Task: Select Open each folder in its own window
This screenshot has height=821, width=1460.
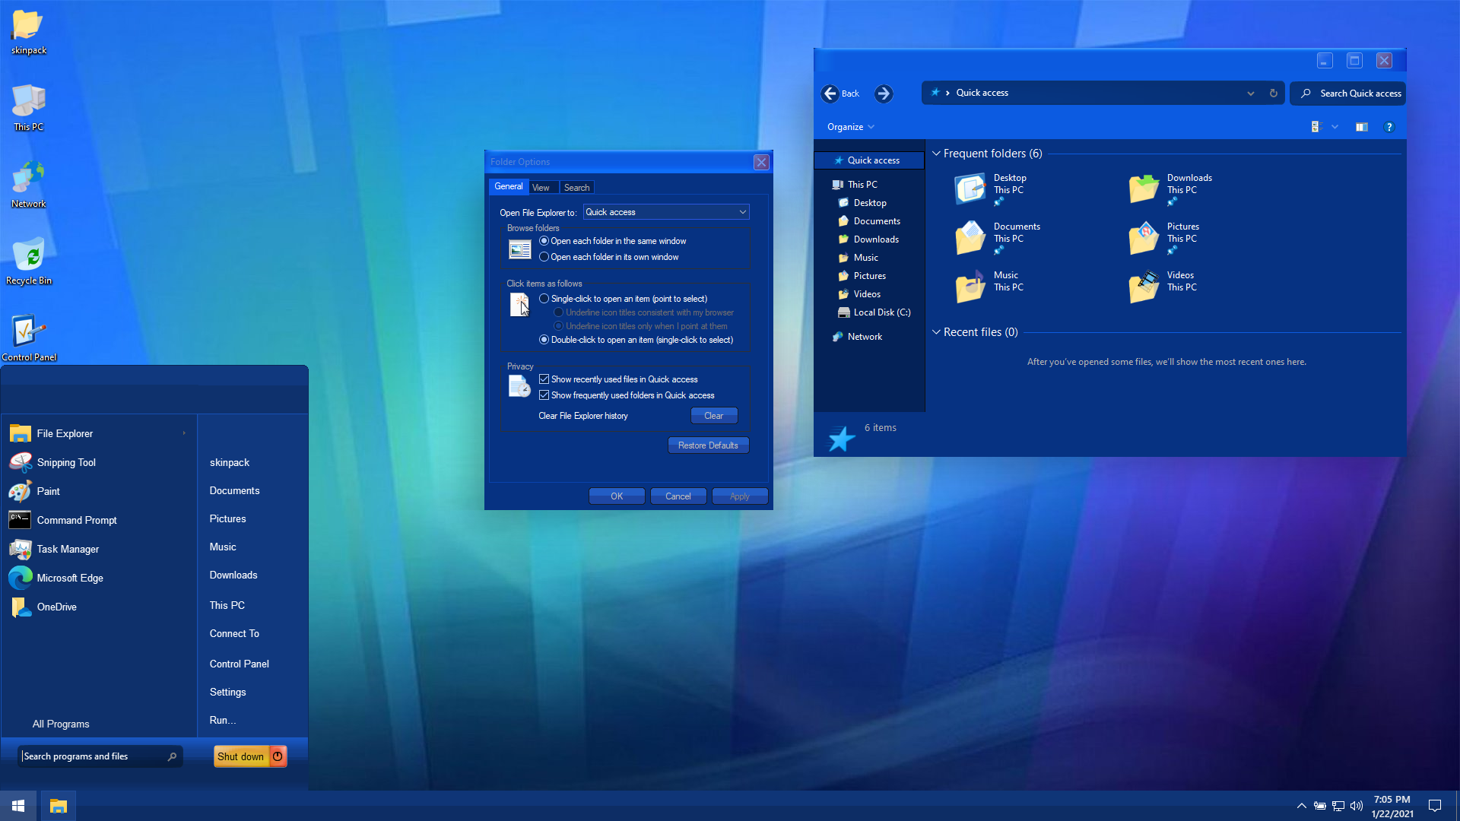Action: [x=544, y=257]
